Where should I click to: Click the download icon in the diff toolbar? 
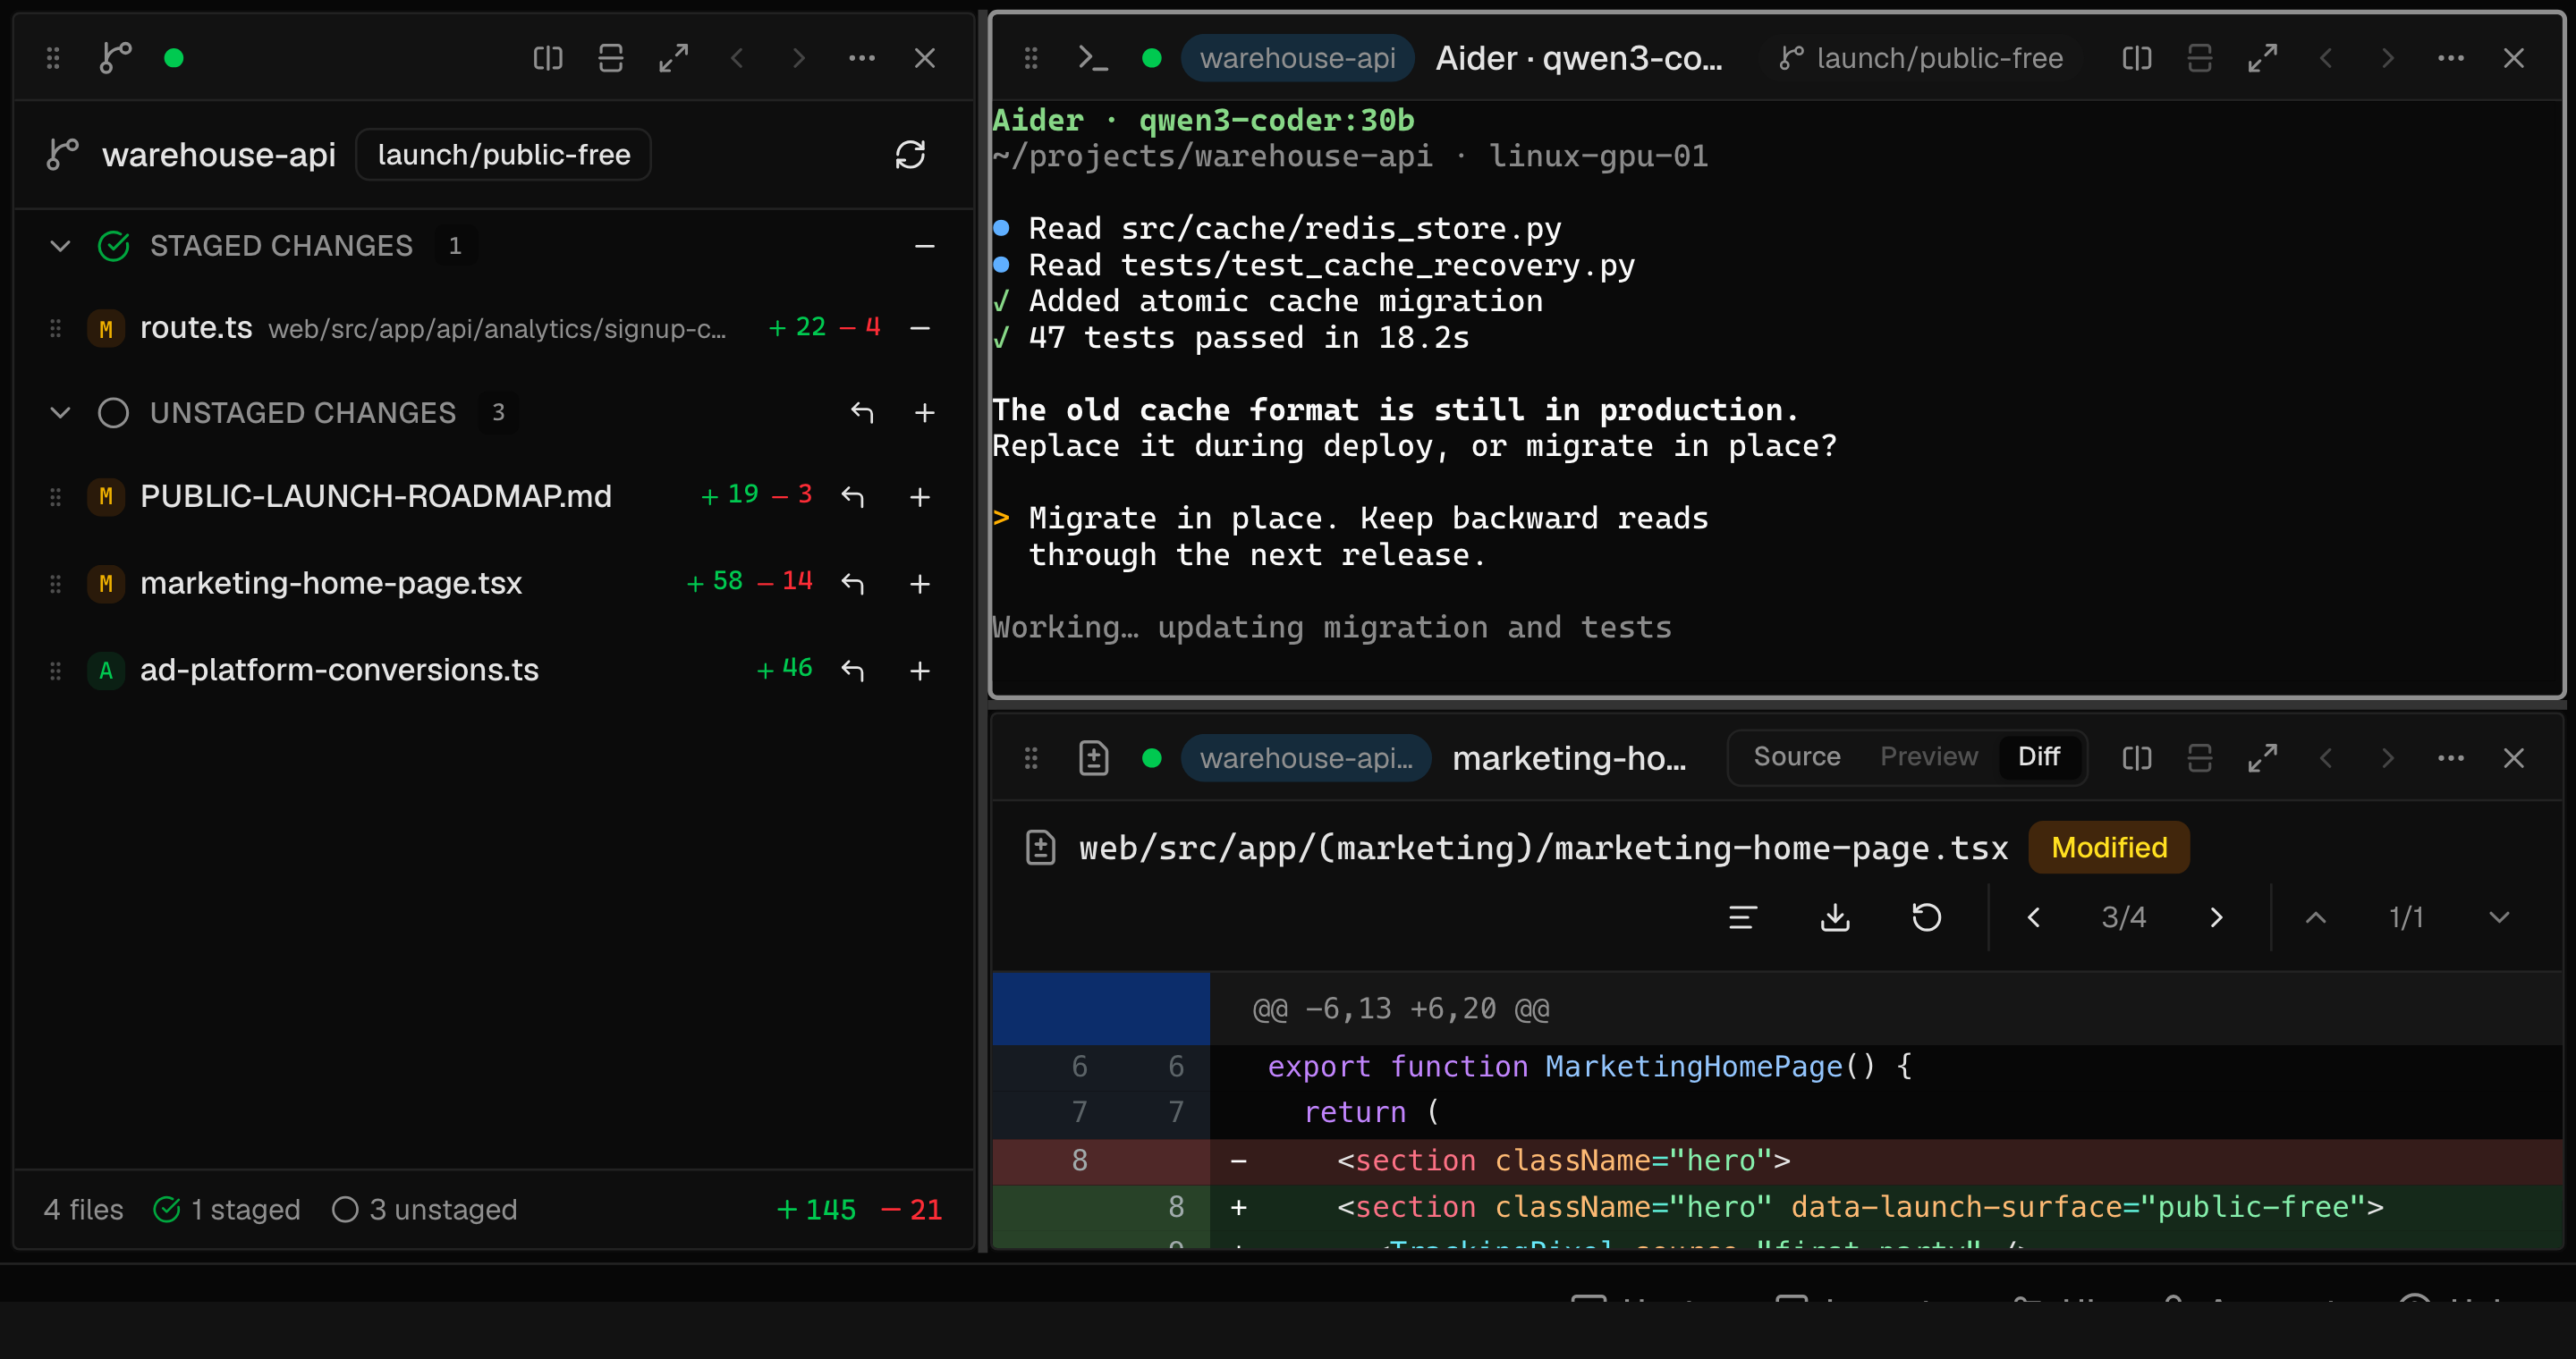click(x=1835, y=917)
